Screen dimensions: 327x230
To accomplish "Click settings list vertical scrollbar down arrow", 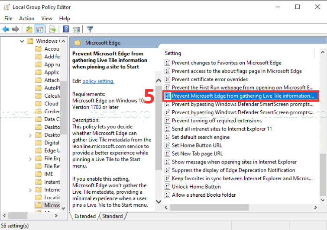I will [x=323, y=200].
